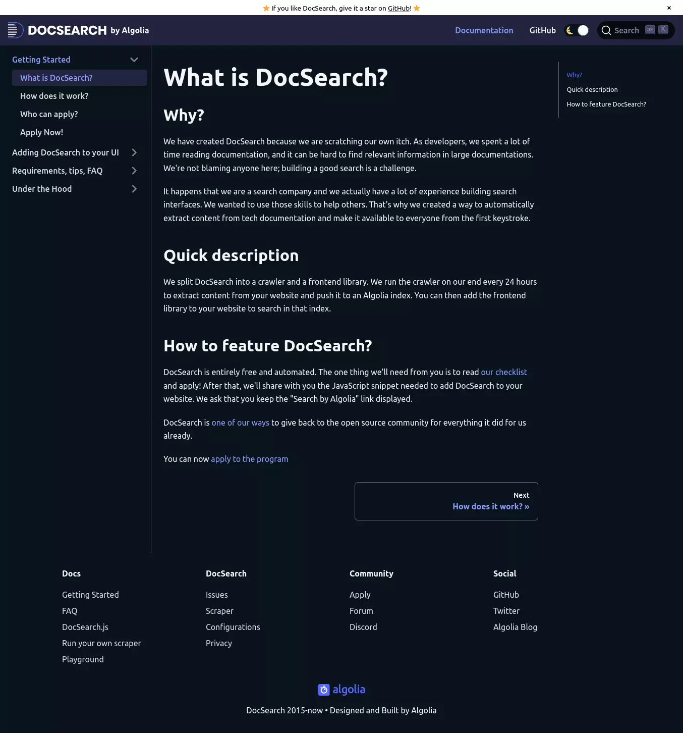
Task: Open footer Forum link
Action: [x=361, y=611]
